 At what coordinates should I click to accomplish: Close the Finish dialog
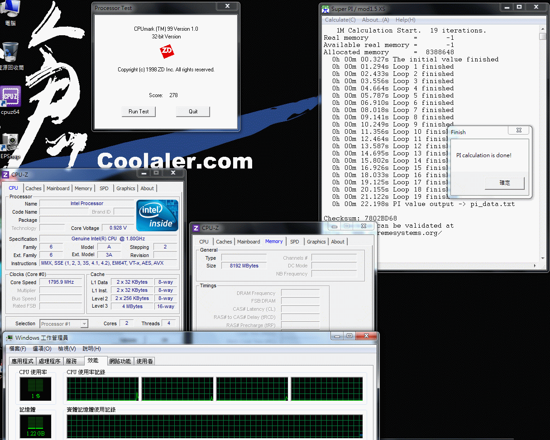coord(519,131)
